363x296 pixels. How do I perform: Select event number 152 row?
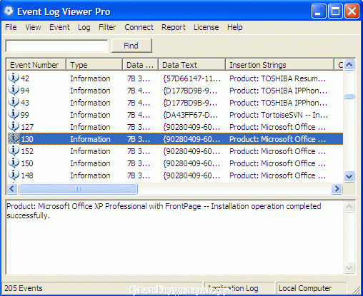[x=175, y=151]
